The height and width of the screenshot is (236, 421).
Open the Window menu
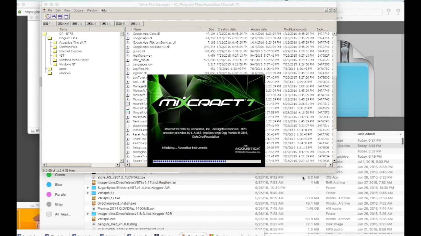point(92,10)
